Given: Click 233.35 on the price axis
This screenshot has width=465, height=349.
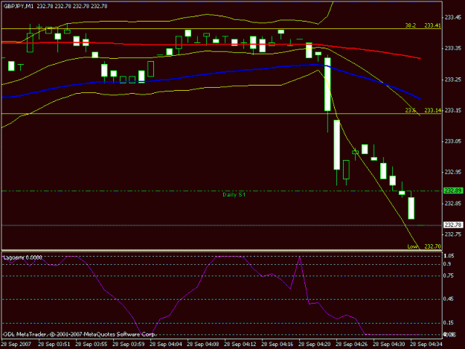Looking at the screenshot, I should tap(453, 48).
